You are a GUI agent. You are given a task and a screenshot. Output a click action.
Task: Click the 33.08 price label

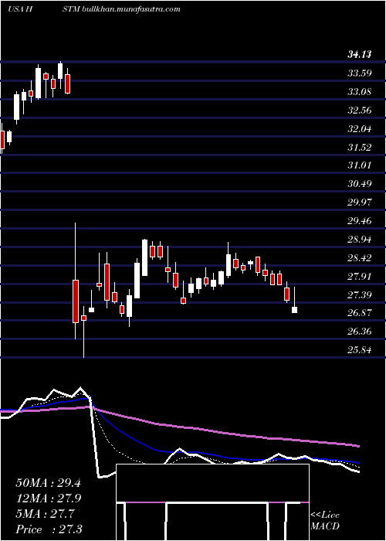[x=360, y=91]
